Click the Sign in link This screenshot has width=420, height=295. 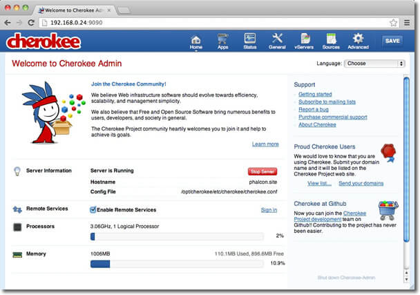coord(269,210)
